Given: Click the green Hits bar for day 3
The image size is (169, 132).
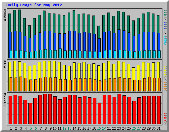Looking at the screenshot, I should (19, 21).
